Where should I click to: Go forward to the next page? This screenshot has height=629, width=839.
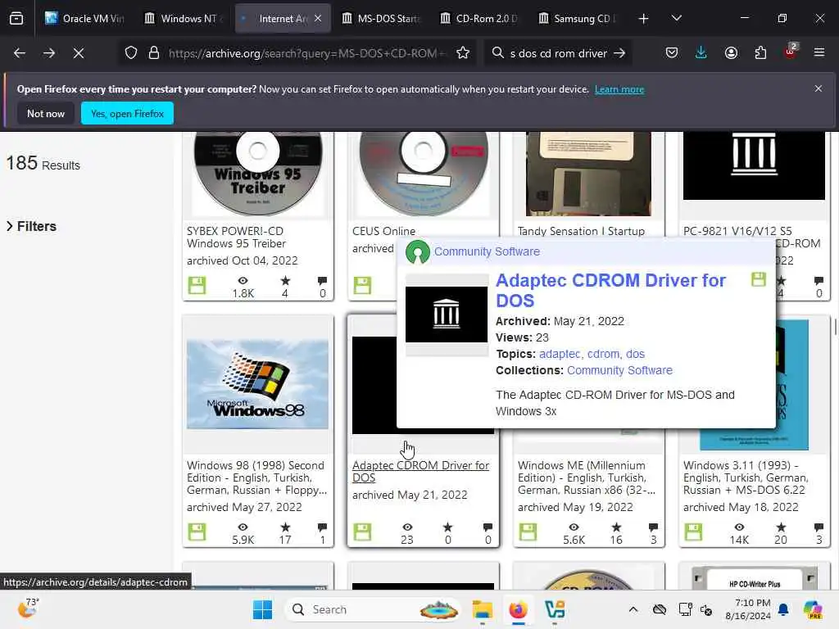[48, 53]
